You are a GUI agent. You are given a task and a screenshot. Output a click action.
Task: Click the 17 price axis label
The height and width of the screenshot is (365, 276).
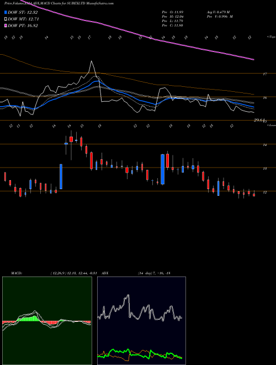(265, 74)
